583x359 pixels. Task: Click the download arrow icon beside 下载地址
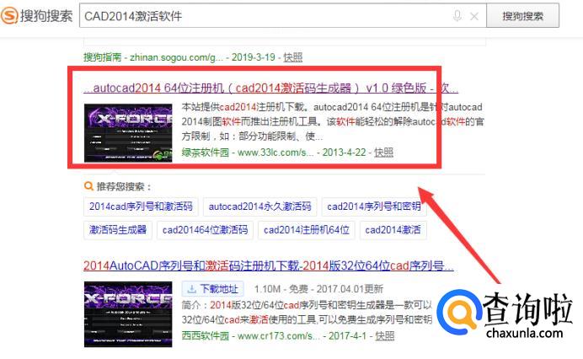point(191,289)
